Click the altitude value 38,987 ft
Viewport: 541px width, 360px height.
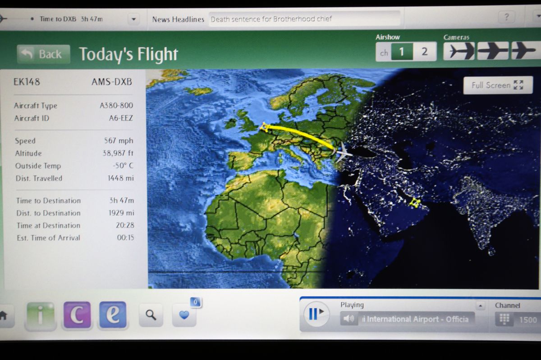point(118,153)
